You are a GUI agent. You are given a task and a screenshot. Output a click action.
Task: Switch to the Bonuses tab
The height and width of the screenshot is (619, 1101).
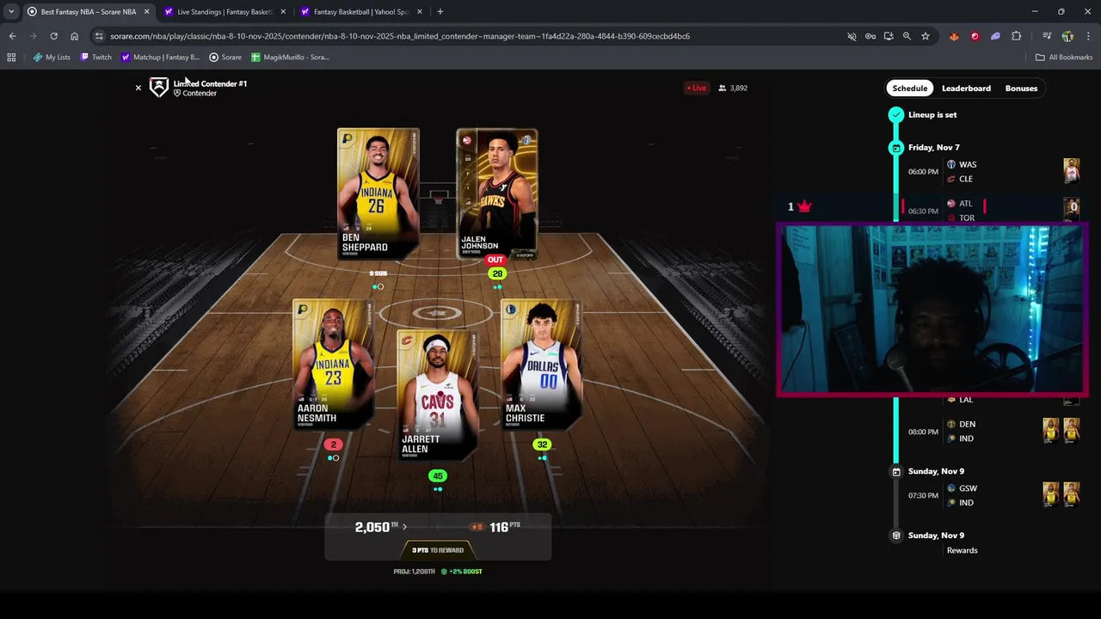coord(1021,88)
